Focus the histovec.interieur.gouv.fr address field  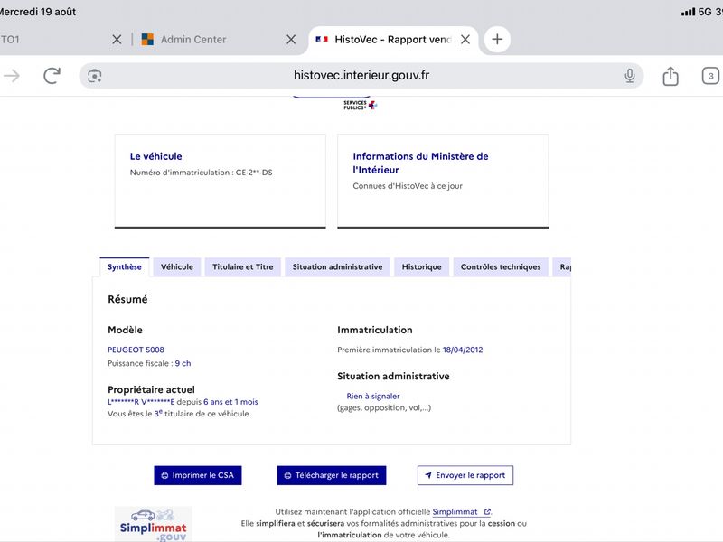point(361,76)
